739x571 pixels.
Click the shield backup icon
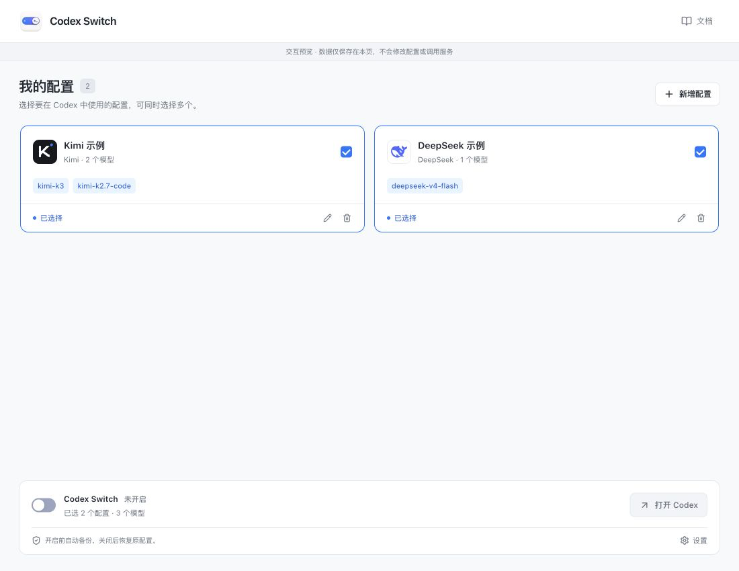click(36, 540)
